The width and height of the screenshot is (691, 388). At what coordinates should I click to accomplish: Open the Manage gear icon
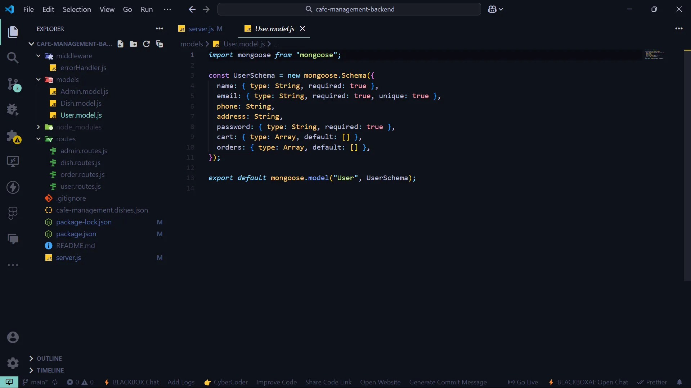pyautogui.click(x=13, y=363)
